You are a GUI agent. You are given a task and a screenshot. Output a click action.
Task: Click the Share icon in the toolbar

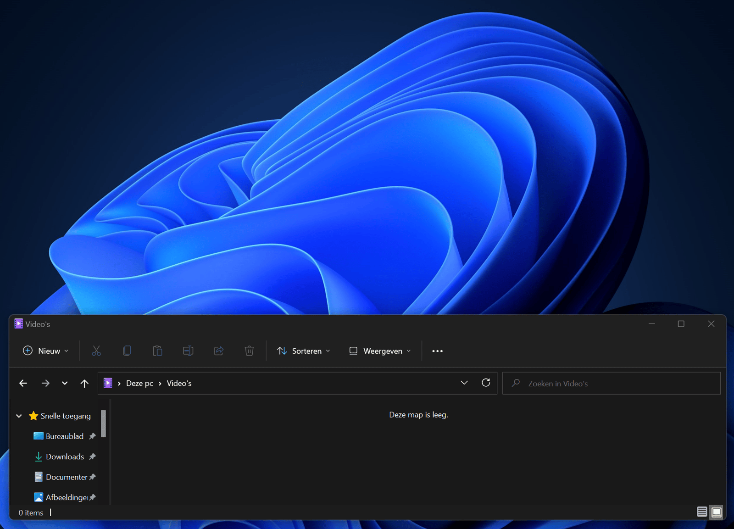[218, 351]
